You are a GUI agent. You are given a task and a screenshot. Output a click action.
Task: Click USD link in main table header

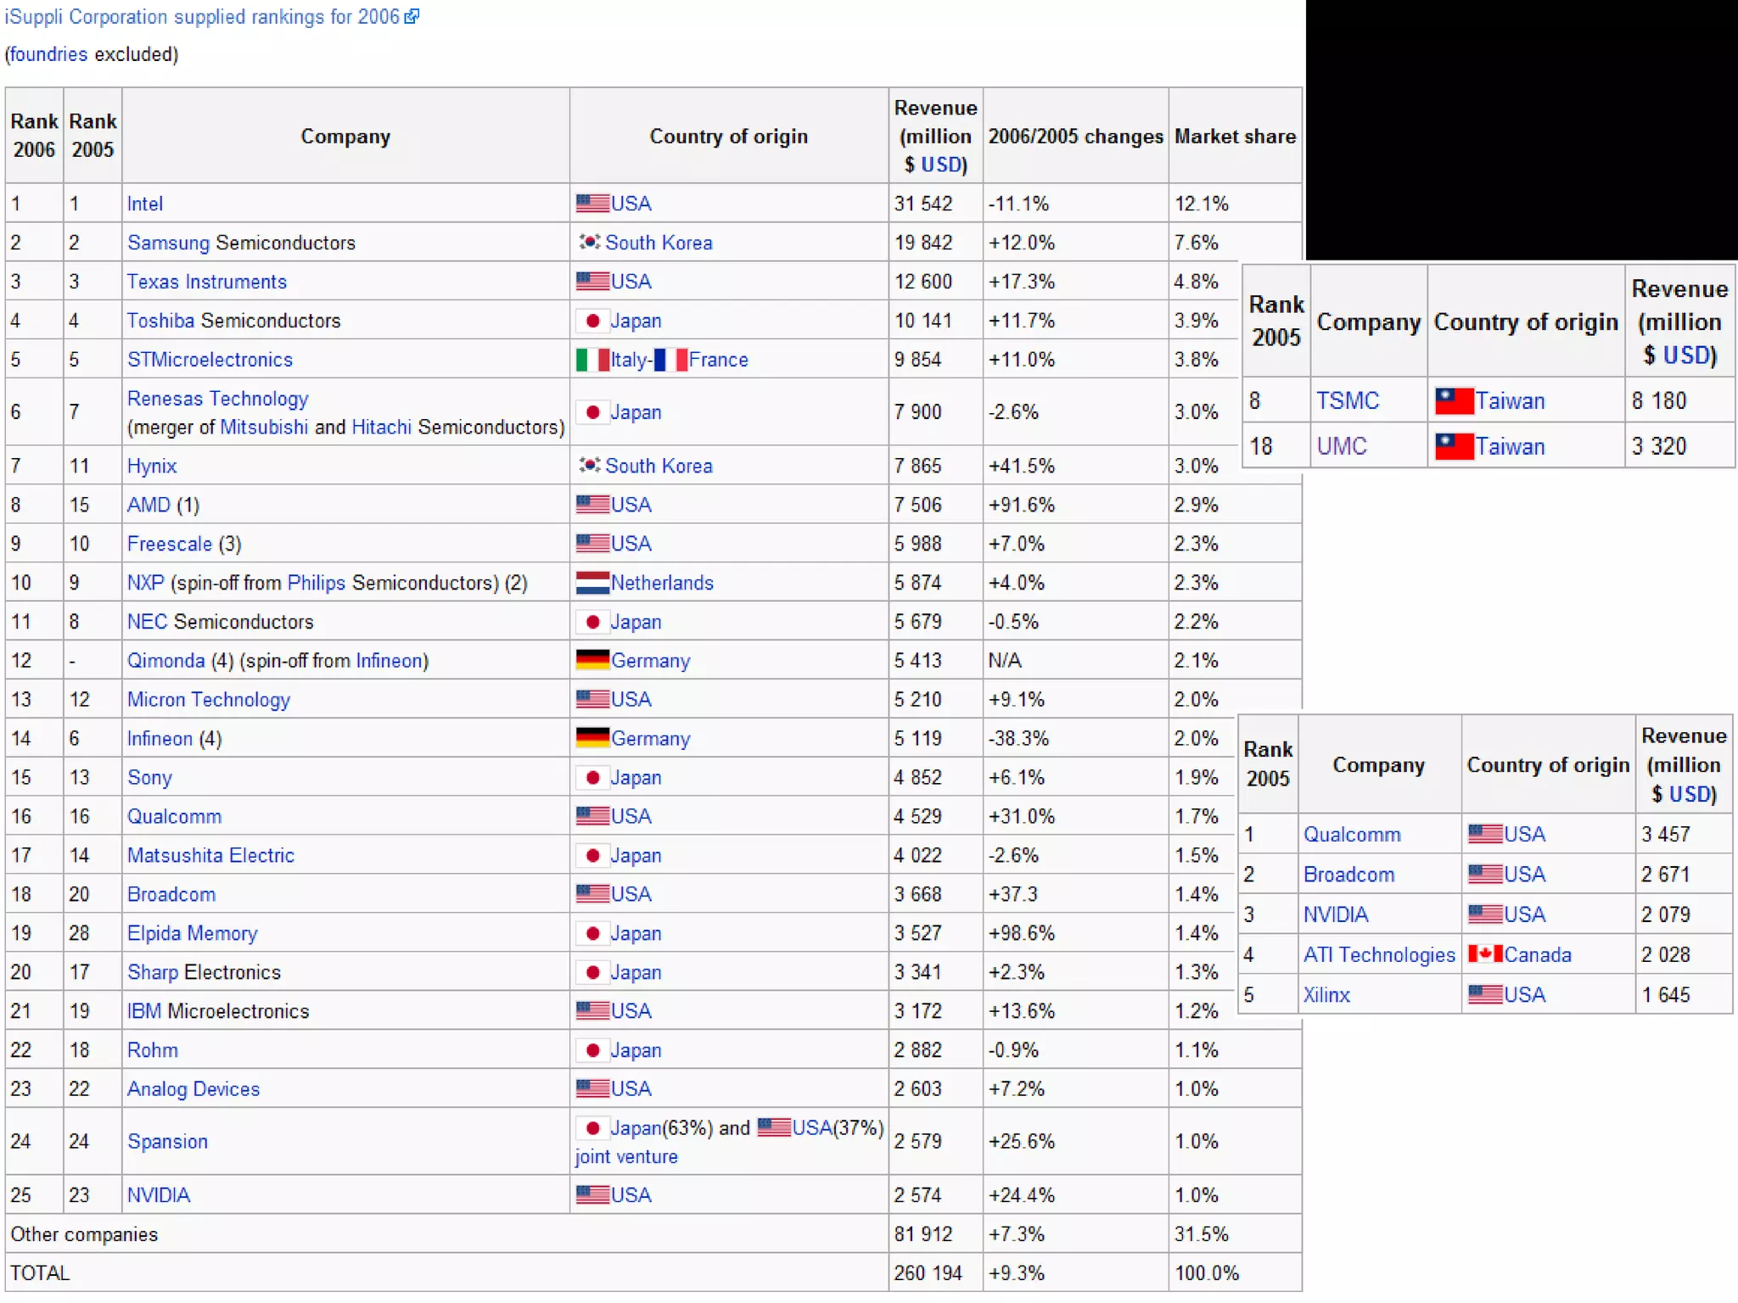pyautogui.click(x=943, y=165)
